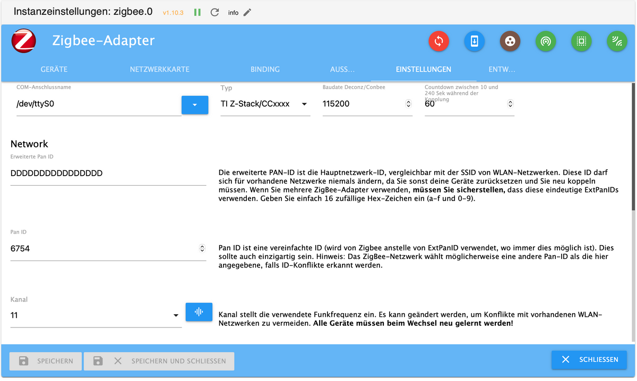Adjust the Baudrate stepper arrows
Viewport: 637px width, 381px height.
[408, 104]
